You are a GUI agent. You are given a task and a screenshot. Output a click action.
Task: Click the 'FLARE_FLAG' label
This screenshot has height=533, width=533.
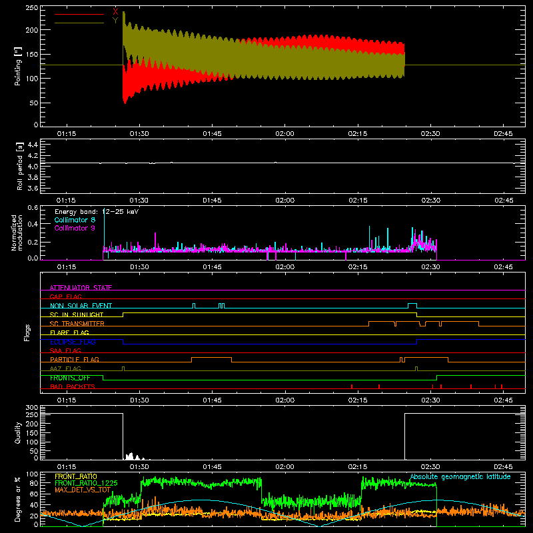69,332
